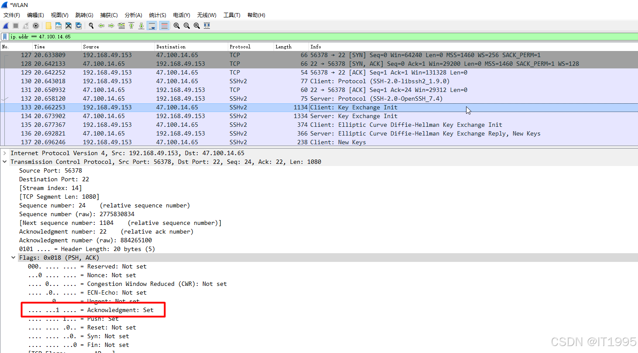
Task: Open the 统计(S) menu
Action: pos(157,15)
